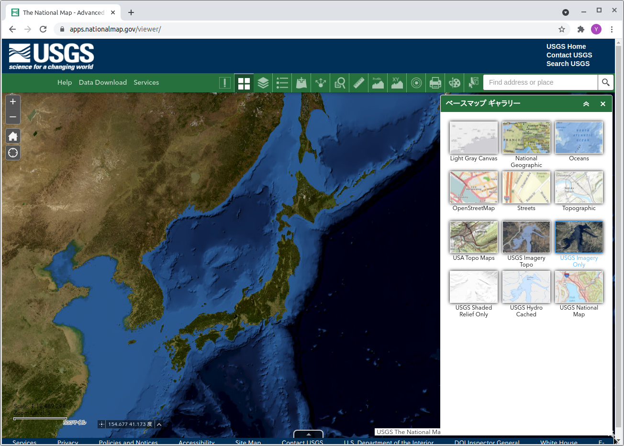Open the Share widget icon
624x446 pixels.
321,83
